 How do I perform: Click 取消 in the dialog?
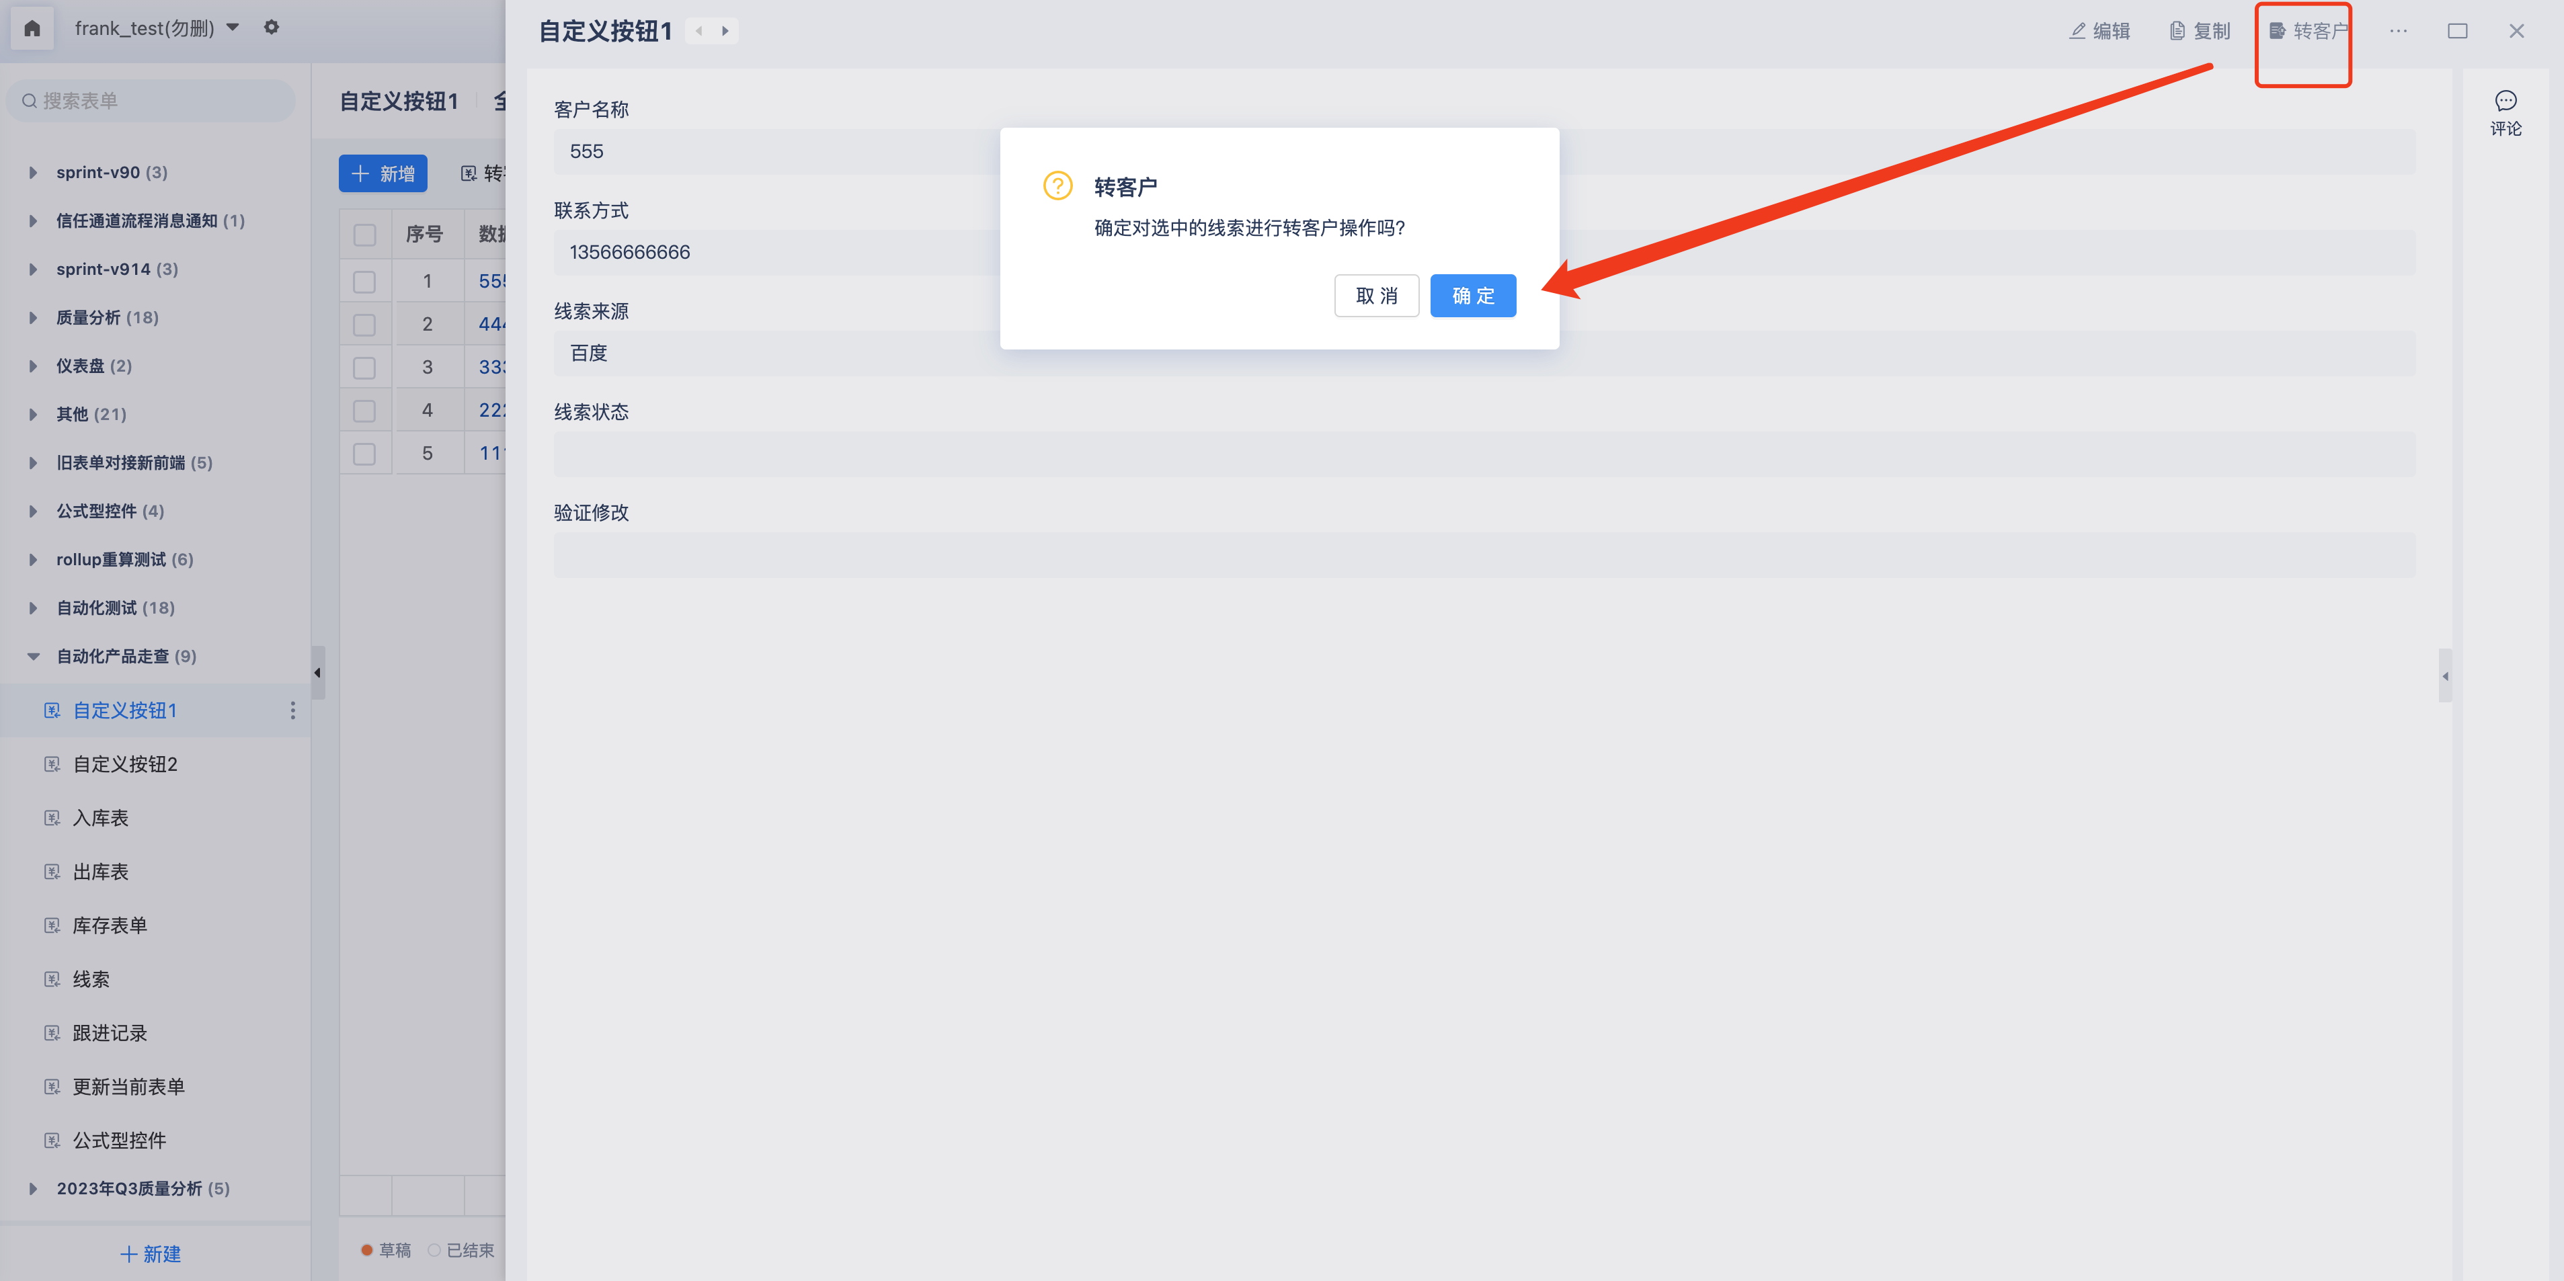click(1375, 296)
